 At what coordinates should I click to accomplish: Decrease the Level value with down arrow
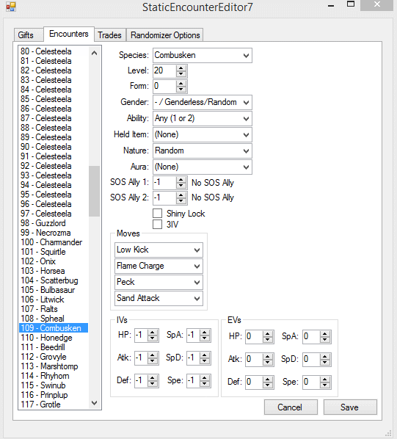click(181, 73)
